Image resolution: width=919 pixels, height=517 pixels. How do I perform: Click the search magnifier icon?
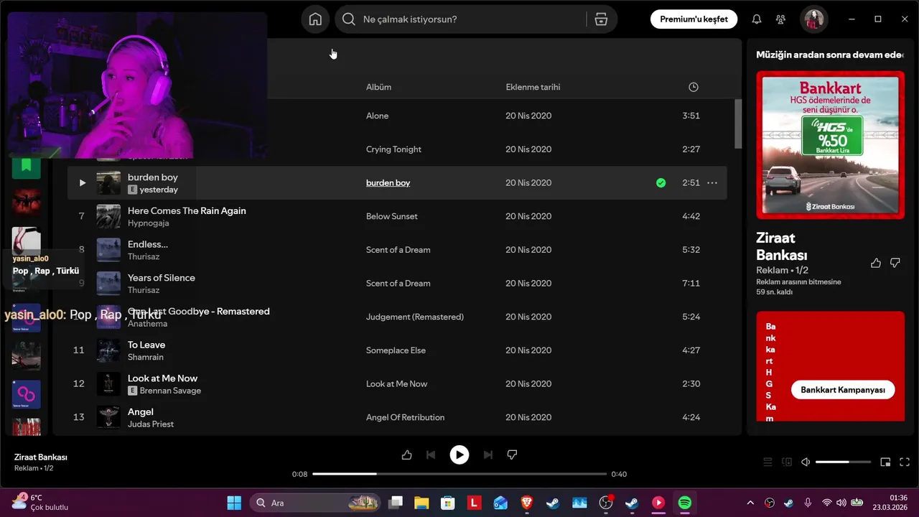349,19
